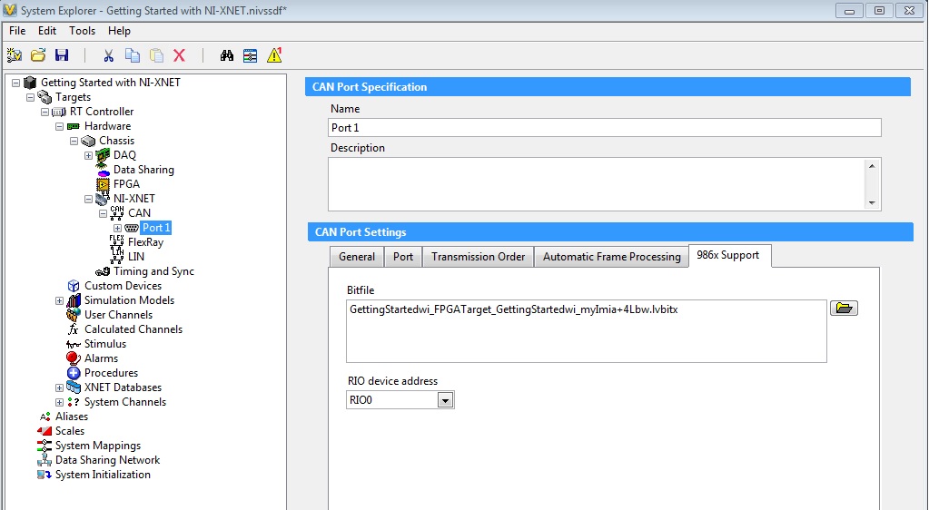Screen dimensions: 929x510
Task: Select System Initialization tree item
Action: coord(103,475)
